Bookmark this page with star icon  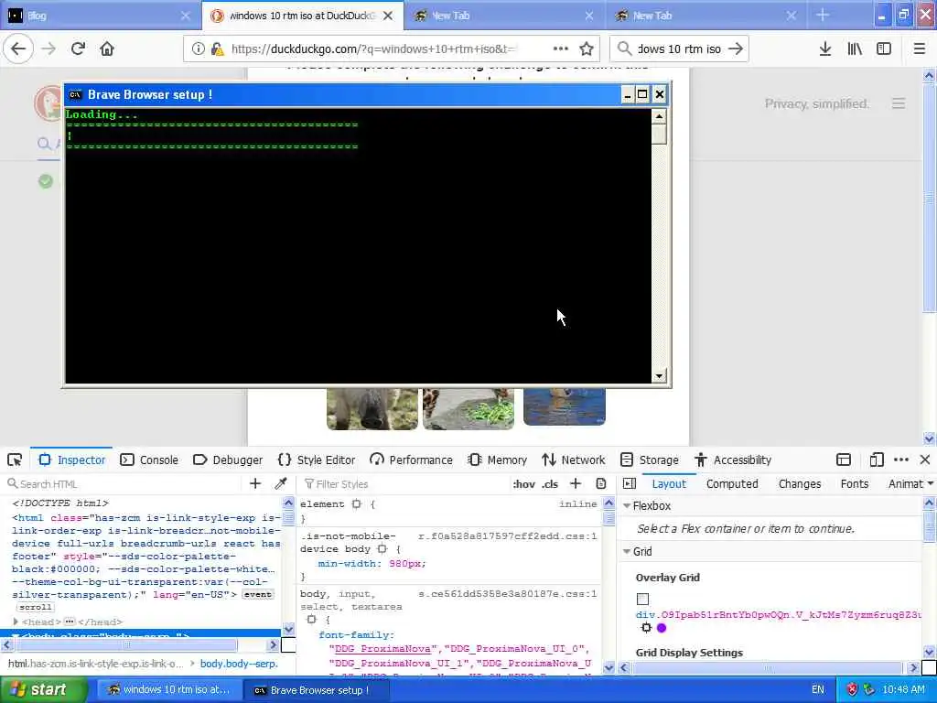pos(587,49)
